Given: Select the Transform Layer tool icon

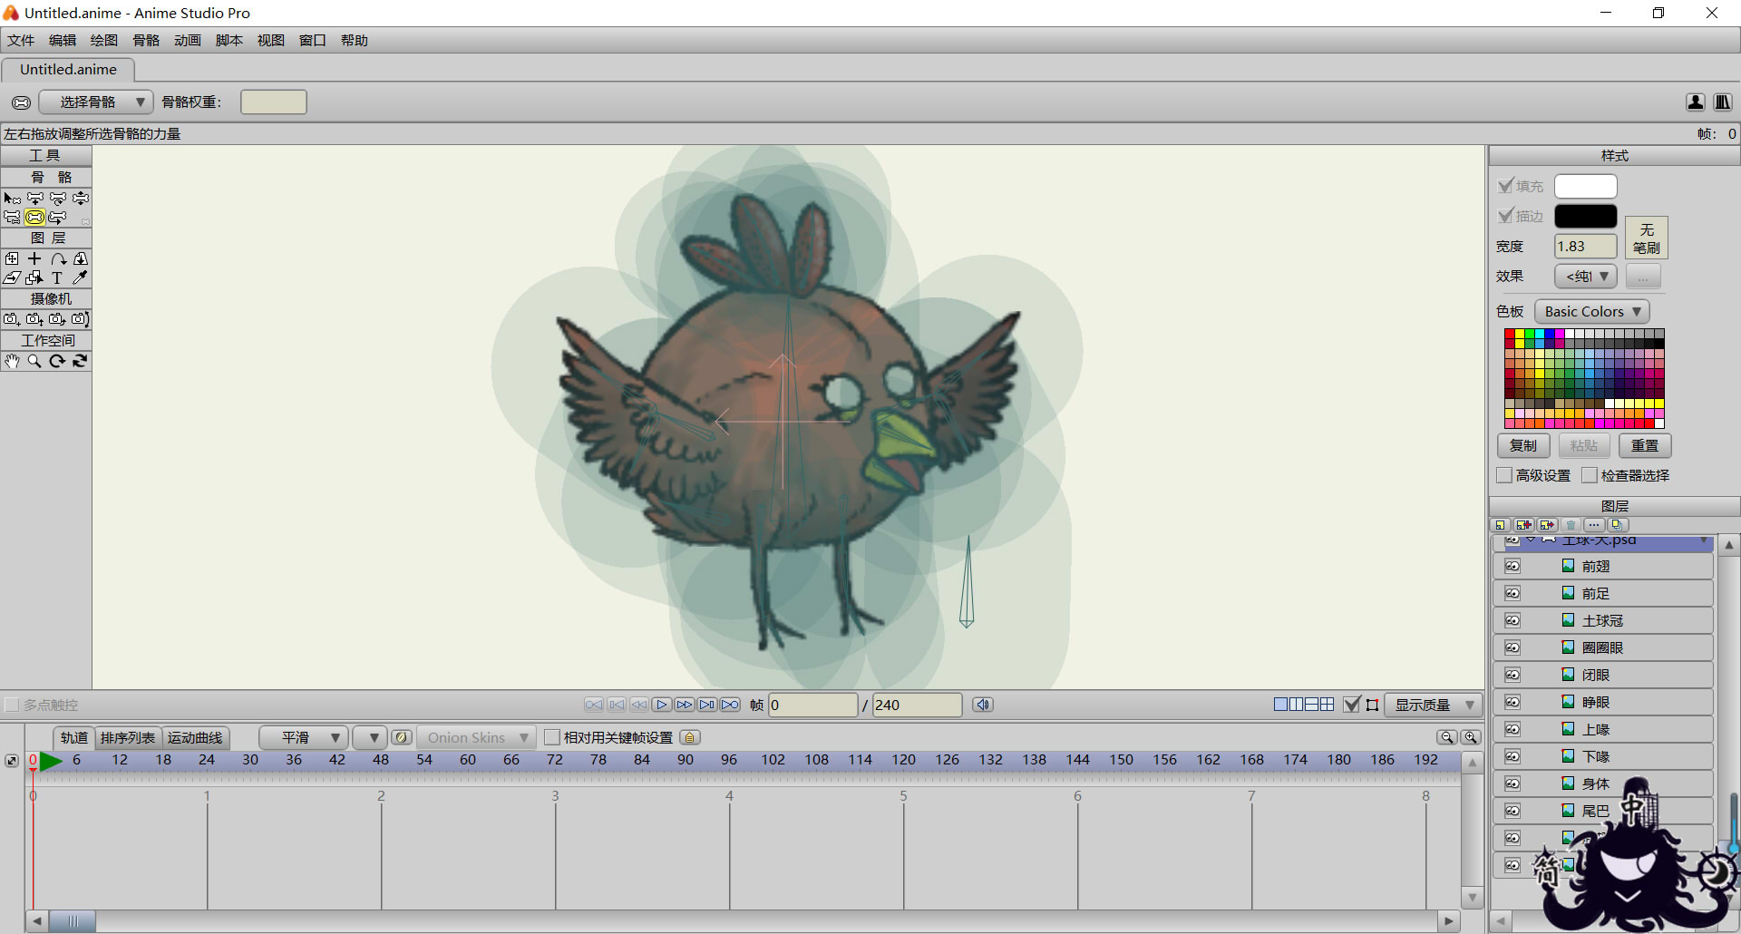Looking at the screenshot, I should click(x=12, y=258).
